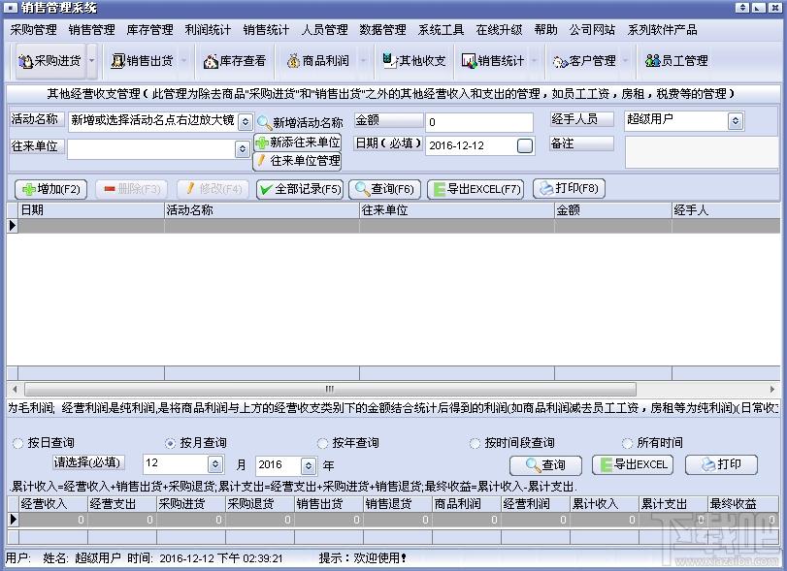Viewport: 787px width, 571px height.
Task: Click the 活动名称 column header
Action: (x=261, y=210)
